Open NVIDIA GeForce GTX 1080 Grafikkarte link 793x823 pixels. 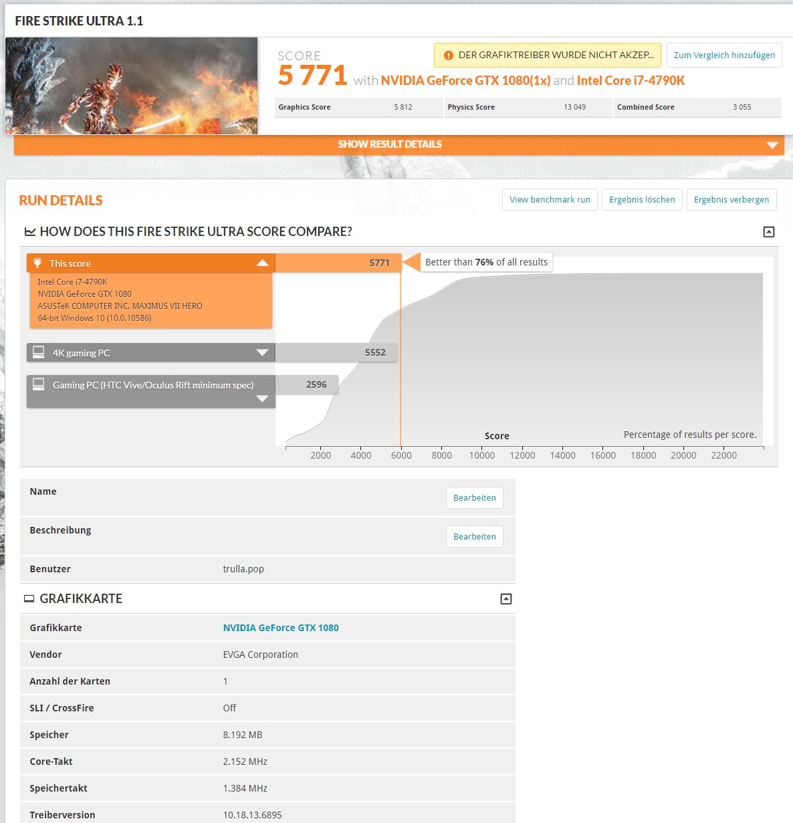click(x=281, y=628)
